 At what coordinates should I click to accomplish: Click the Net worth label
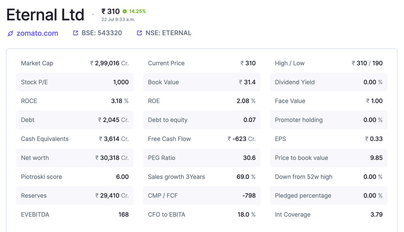pos(35,158)
